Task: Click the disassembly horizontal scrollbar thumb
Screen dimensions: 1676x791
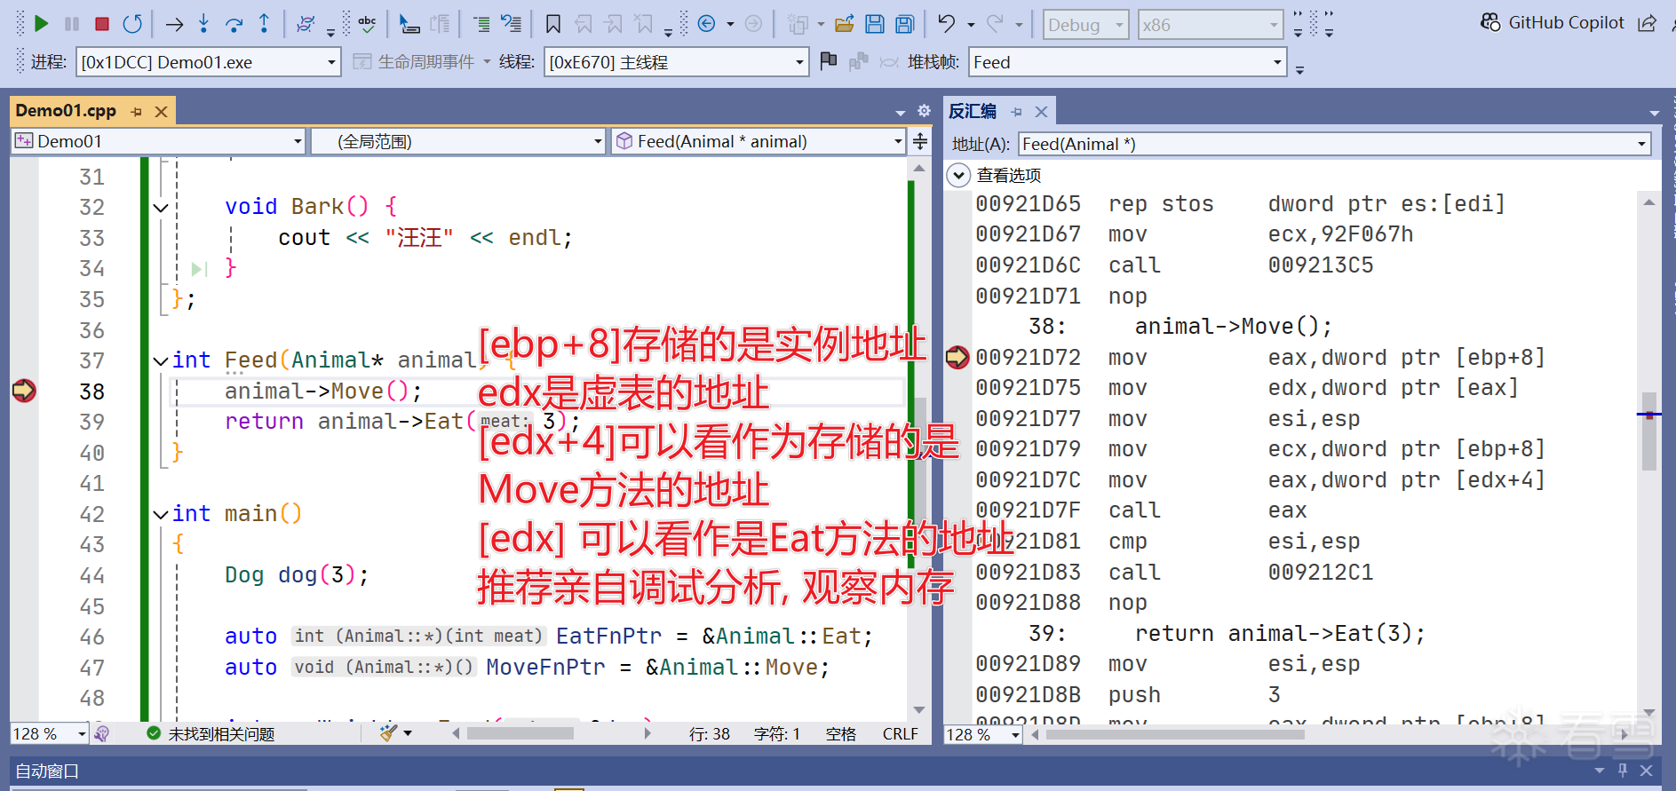Action: point(1175,734)
